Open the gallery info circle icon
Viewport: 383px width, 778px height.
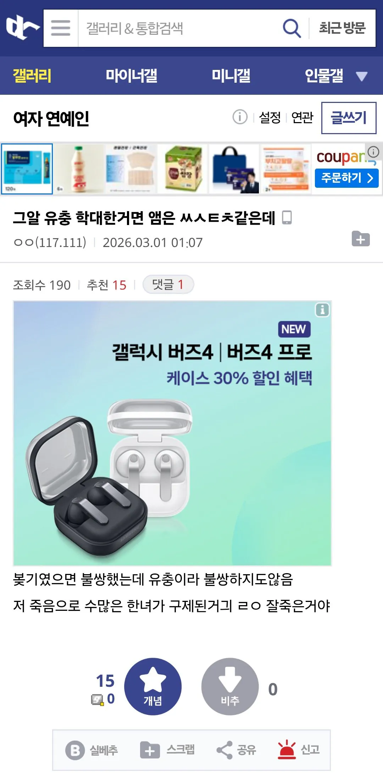coord(240,117)
